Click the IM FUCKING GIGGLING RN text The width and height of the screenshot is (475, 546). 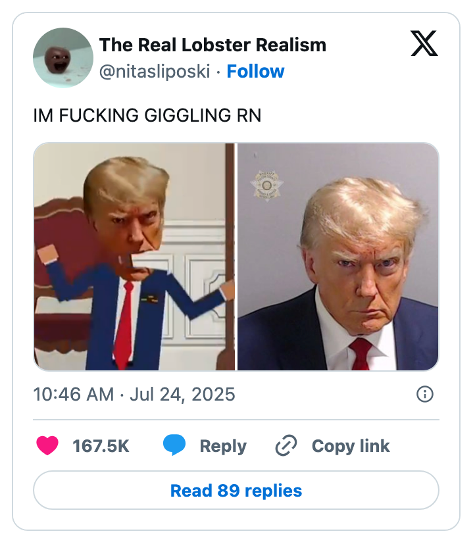(147, 116)
